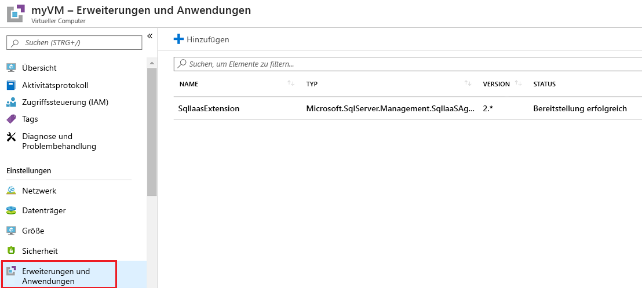Screen dimensions: 642x288
Task: Open Aktivitätsprotokoll in the sidebar
Action: [55, 85]
